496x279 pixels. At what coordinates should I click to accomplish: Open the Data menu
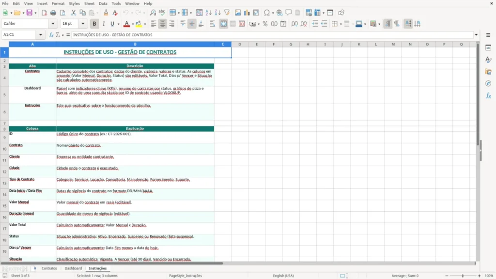pos(103,3)
